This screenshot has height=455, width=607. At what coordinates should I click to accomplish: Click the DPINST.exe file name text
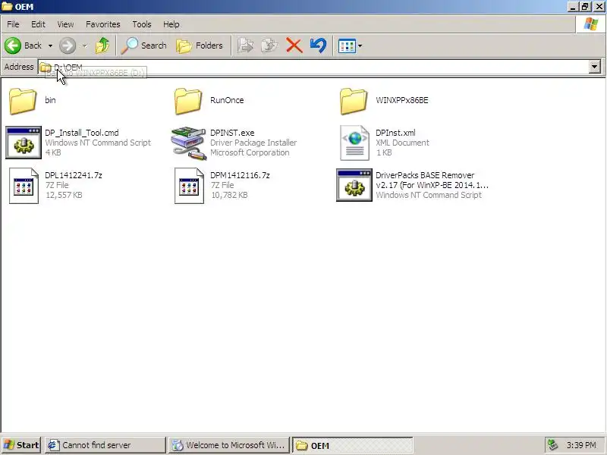tap(232, 133)
